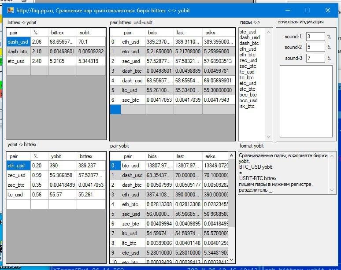This screenshot has height=270, width=341.
Task: Select bcc_btc in the pairs list
Action: click(248, 95)
